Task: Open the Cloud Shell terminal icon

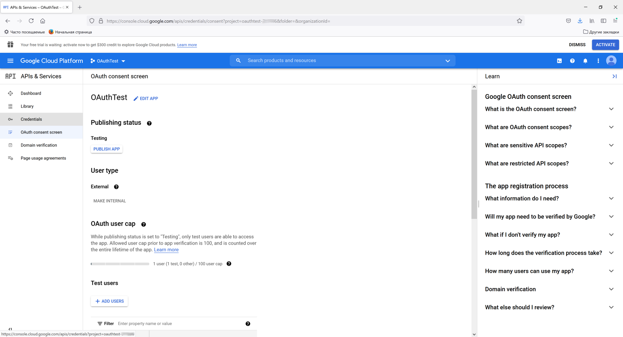Action: point(559,61)
